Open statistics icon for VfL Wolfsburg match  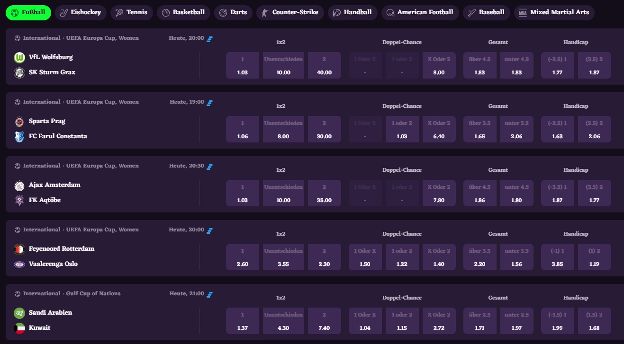[209, 39]
